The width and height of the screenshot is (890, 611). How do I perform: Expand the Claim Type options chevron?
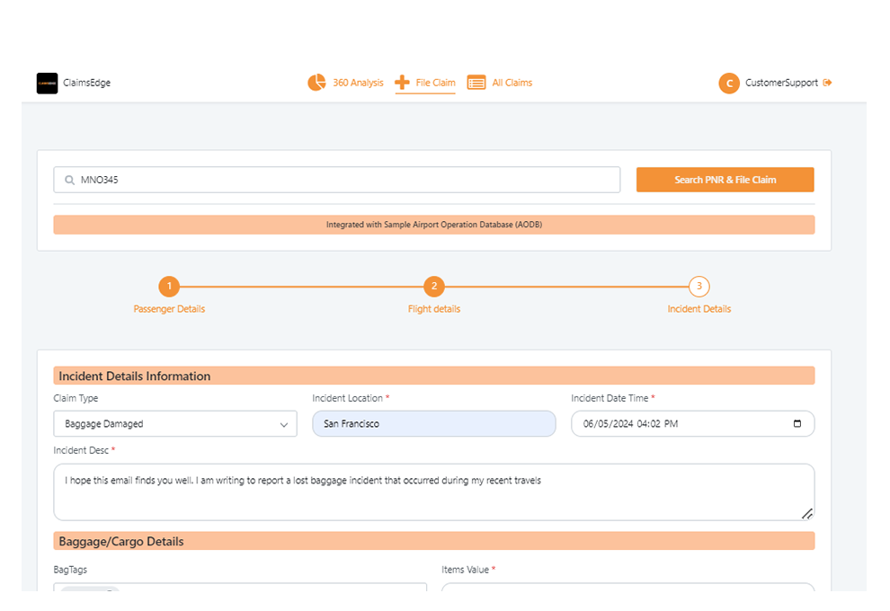coord(286,423)
